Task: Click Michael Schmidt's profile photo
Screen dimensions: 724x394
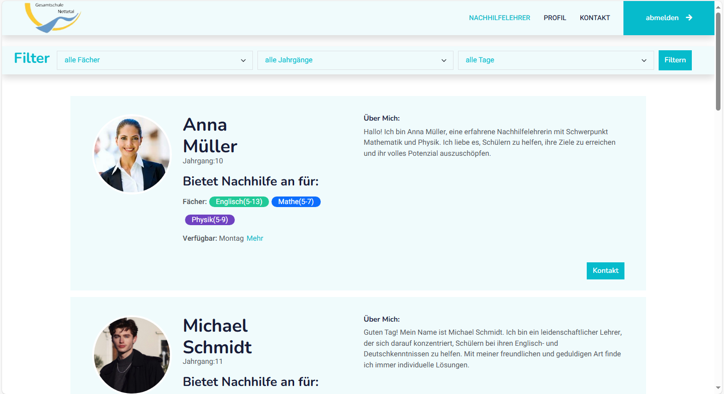Action: [x=132, y=355]
